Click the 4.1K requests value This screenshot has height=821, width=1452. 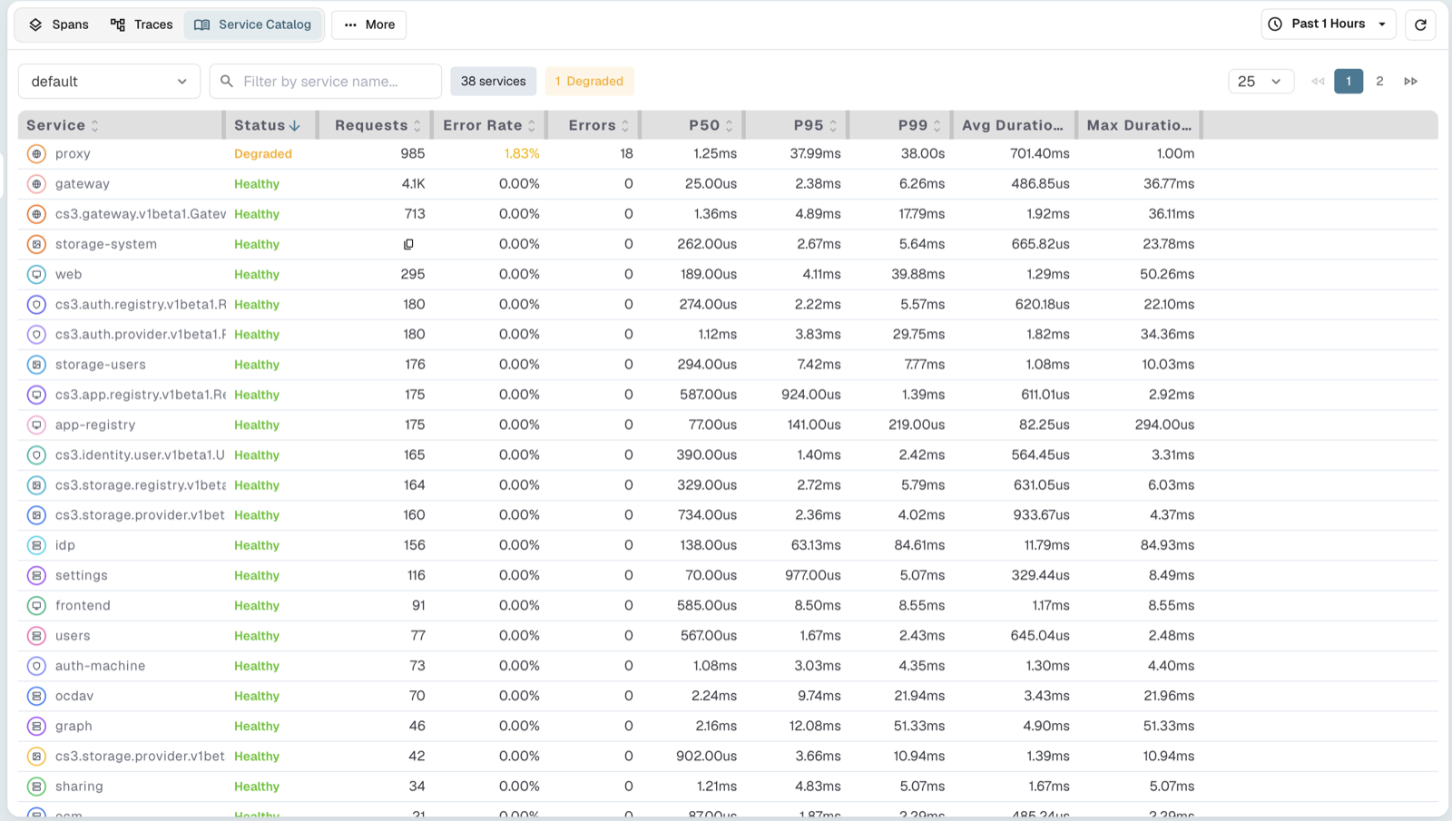[414, 184]
